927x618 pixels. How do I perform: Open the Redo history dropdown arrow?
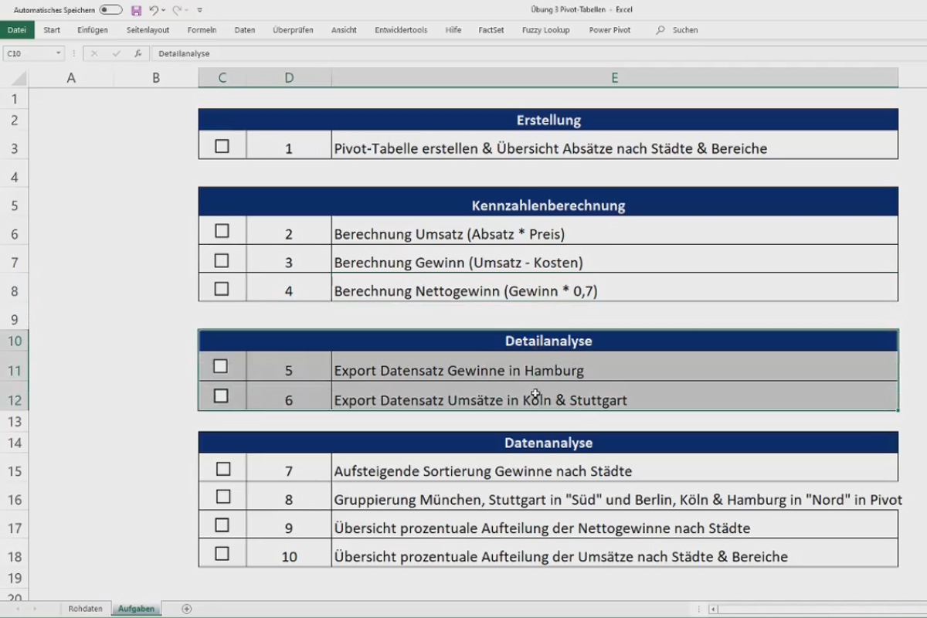tap(186, 11)
